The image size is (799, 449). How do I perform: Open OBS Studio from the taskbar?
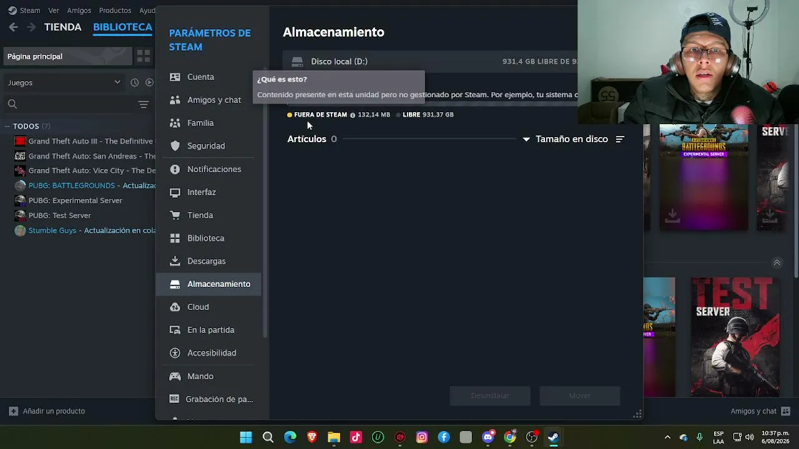point(532,437)
